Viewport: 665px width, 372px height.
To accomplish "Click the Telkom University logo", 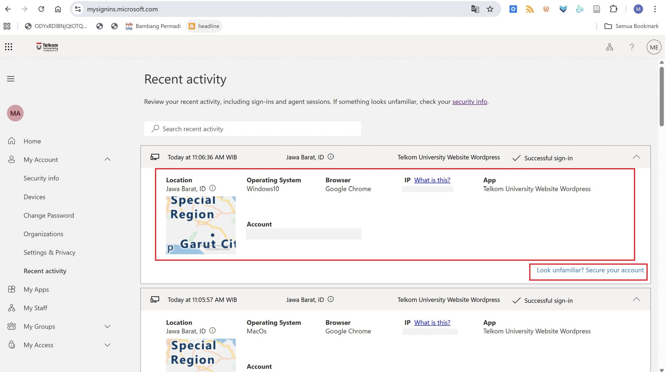I will [47, 47].
